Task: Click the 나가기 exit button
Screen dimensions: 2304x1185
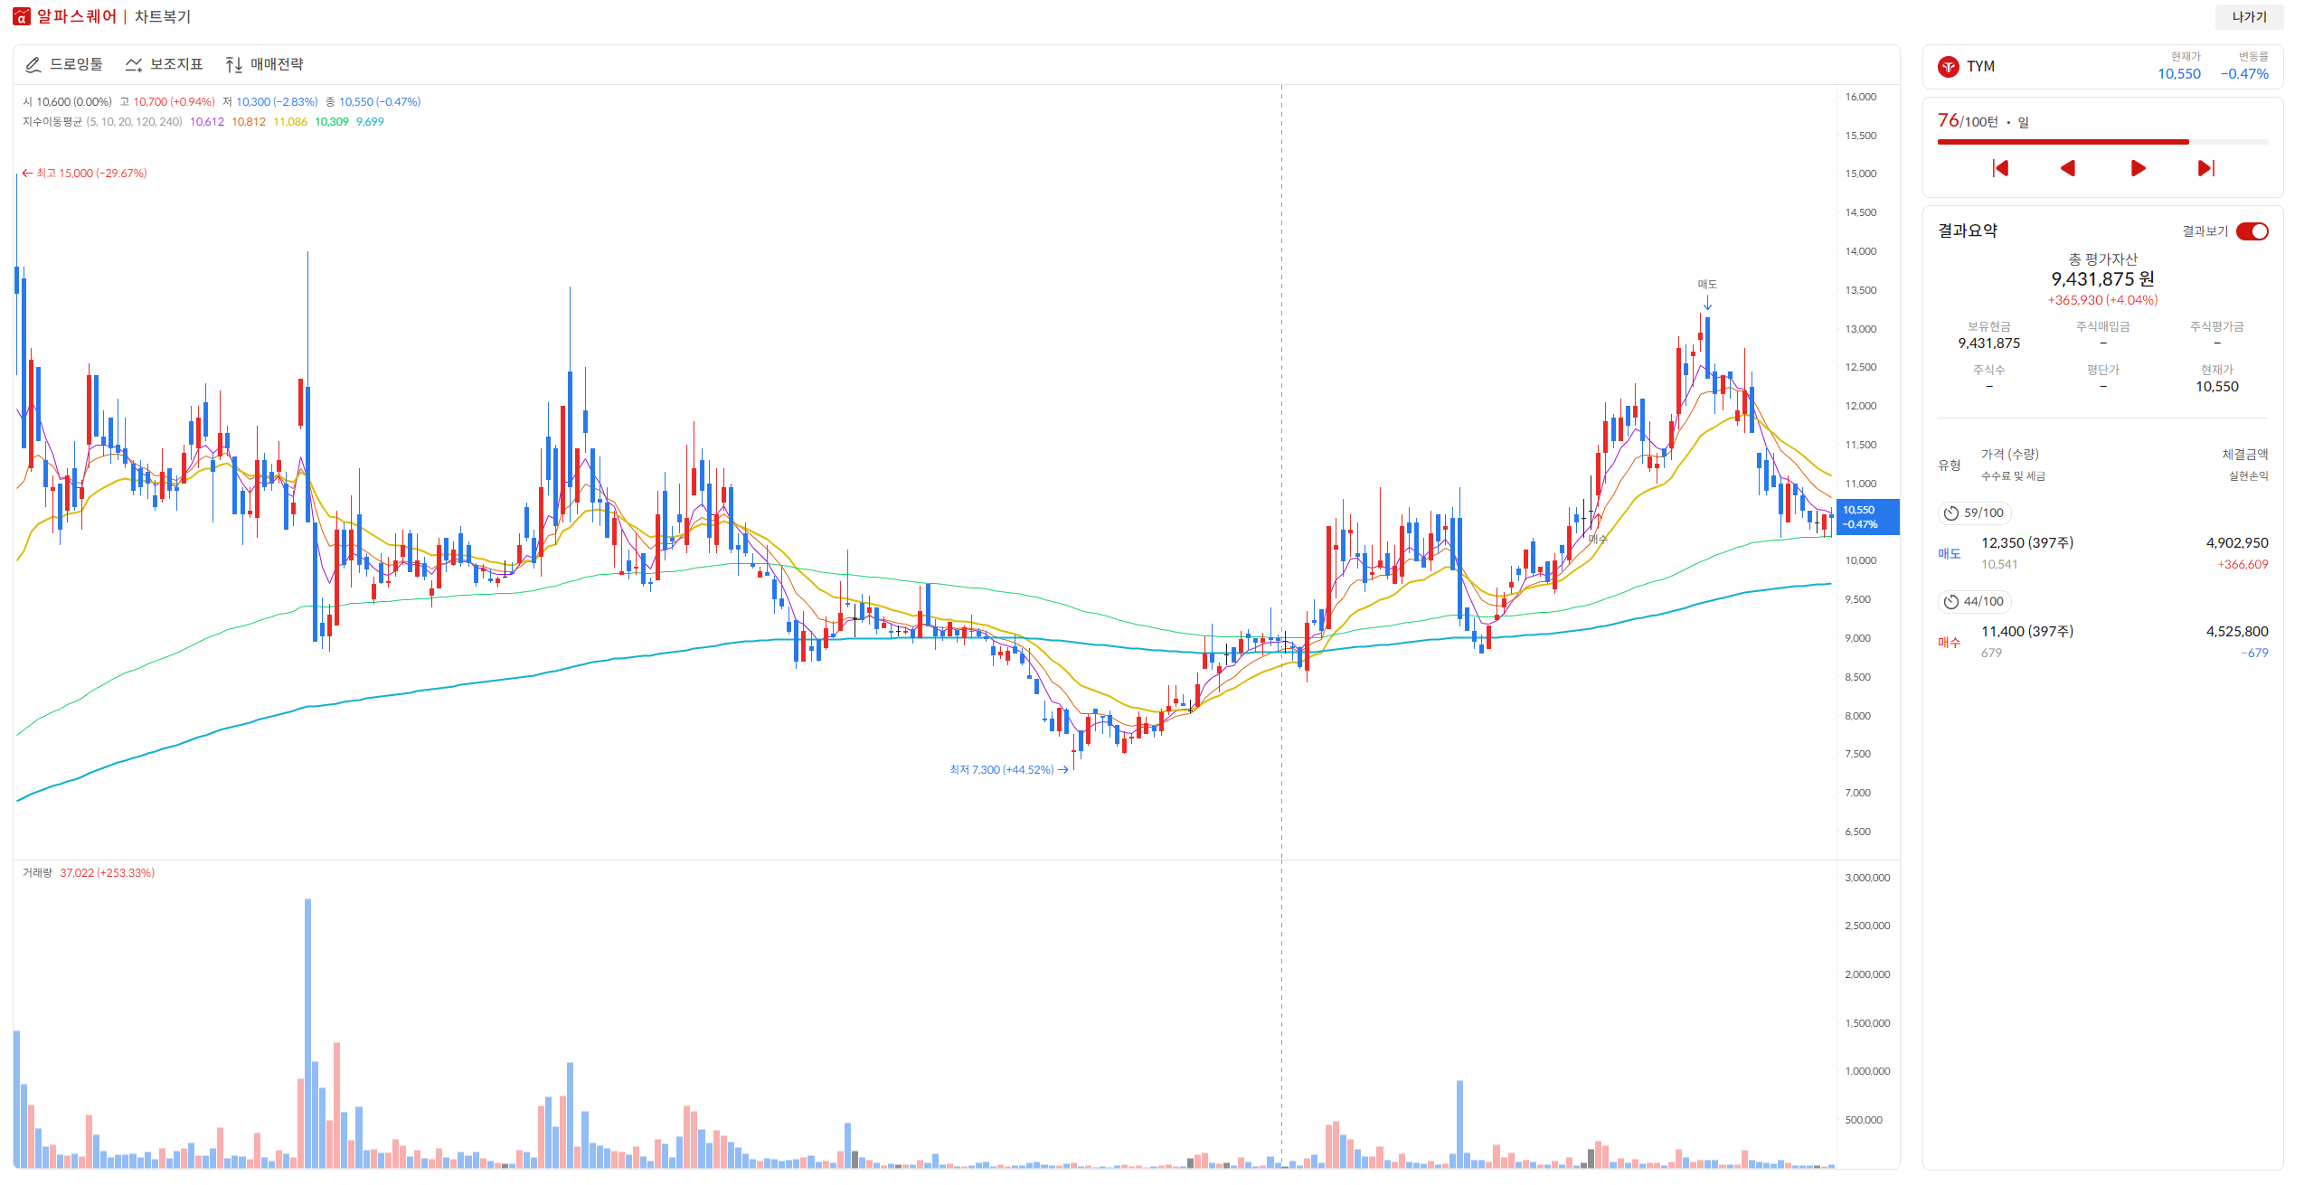Action: 2248,16
